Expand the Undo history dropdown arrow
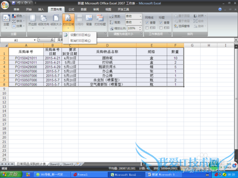 click(x=22, y=3)
